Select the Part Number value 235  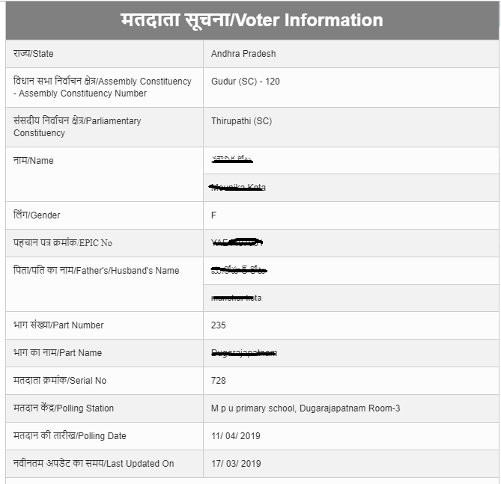pyautogui.click(x=218, y=325)
